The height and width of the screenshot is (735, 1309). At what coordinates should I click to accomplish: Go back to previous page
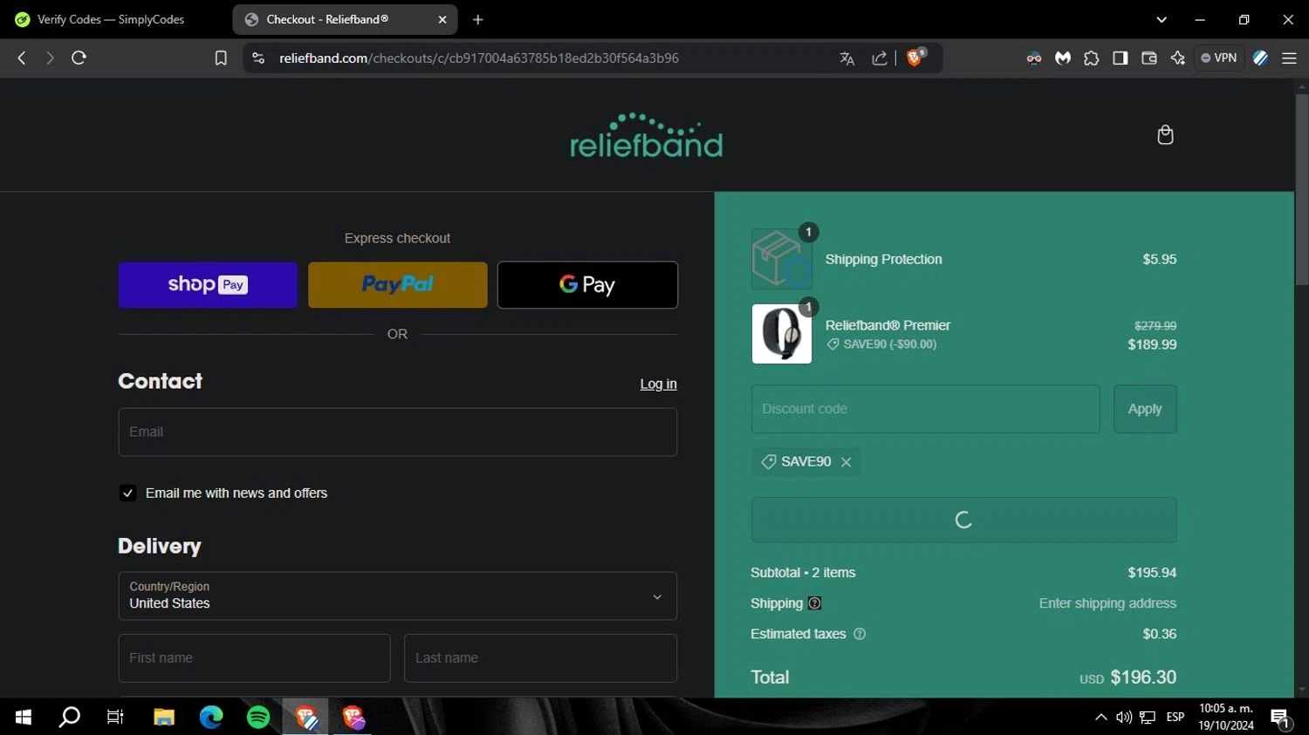(22, 58)
